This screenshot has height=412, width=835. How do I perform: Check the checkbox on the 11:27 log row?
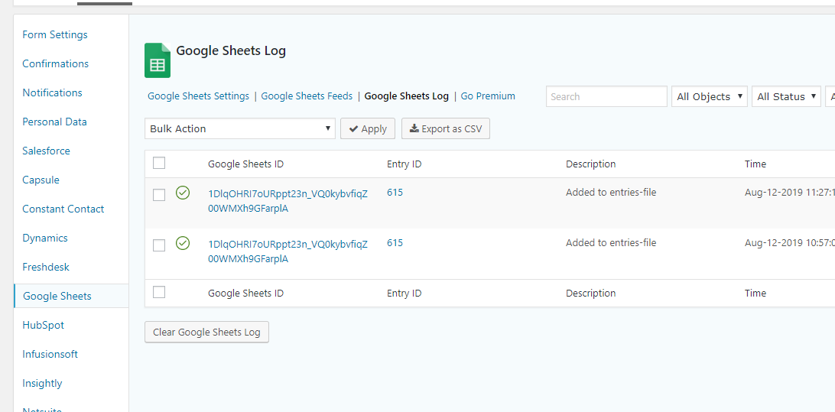(x=159, y=195)
